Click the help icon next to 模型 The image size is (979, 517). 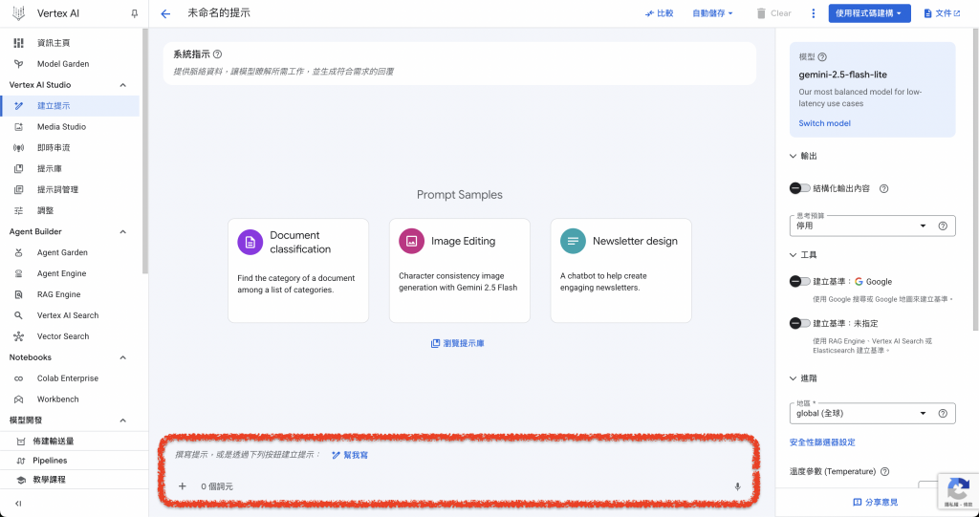(822, 56)
